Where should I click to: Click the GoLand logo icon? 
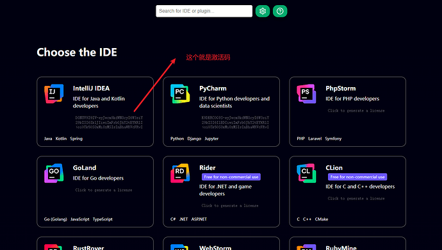point(54,173)
